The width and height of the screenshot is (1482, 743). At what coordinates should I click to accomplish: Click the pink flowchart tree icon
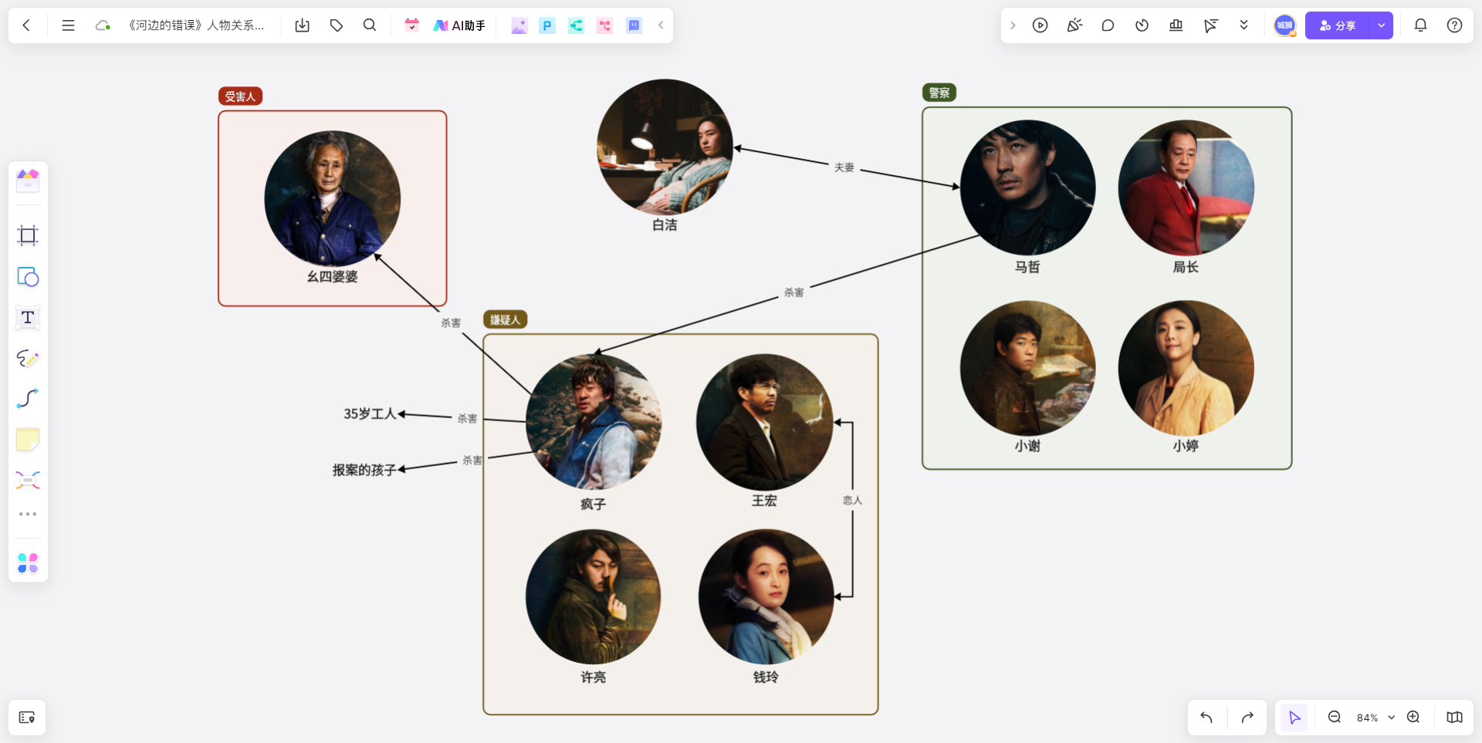click(604, 25)
